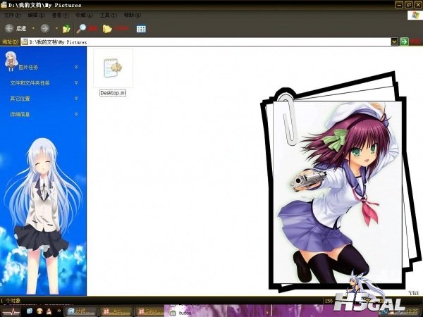The width and height of the screenshot is (423, 317).
Task: Click the green Go arrow button
Action: [405, 42]
